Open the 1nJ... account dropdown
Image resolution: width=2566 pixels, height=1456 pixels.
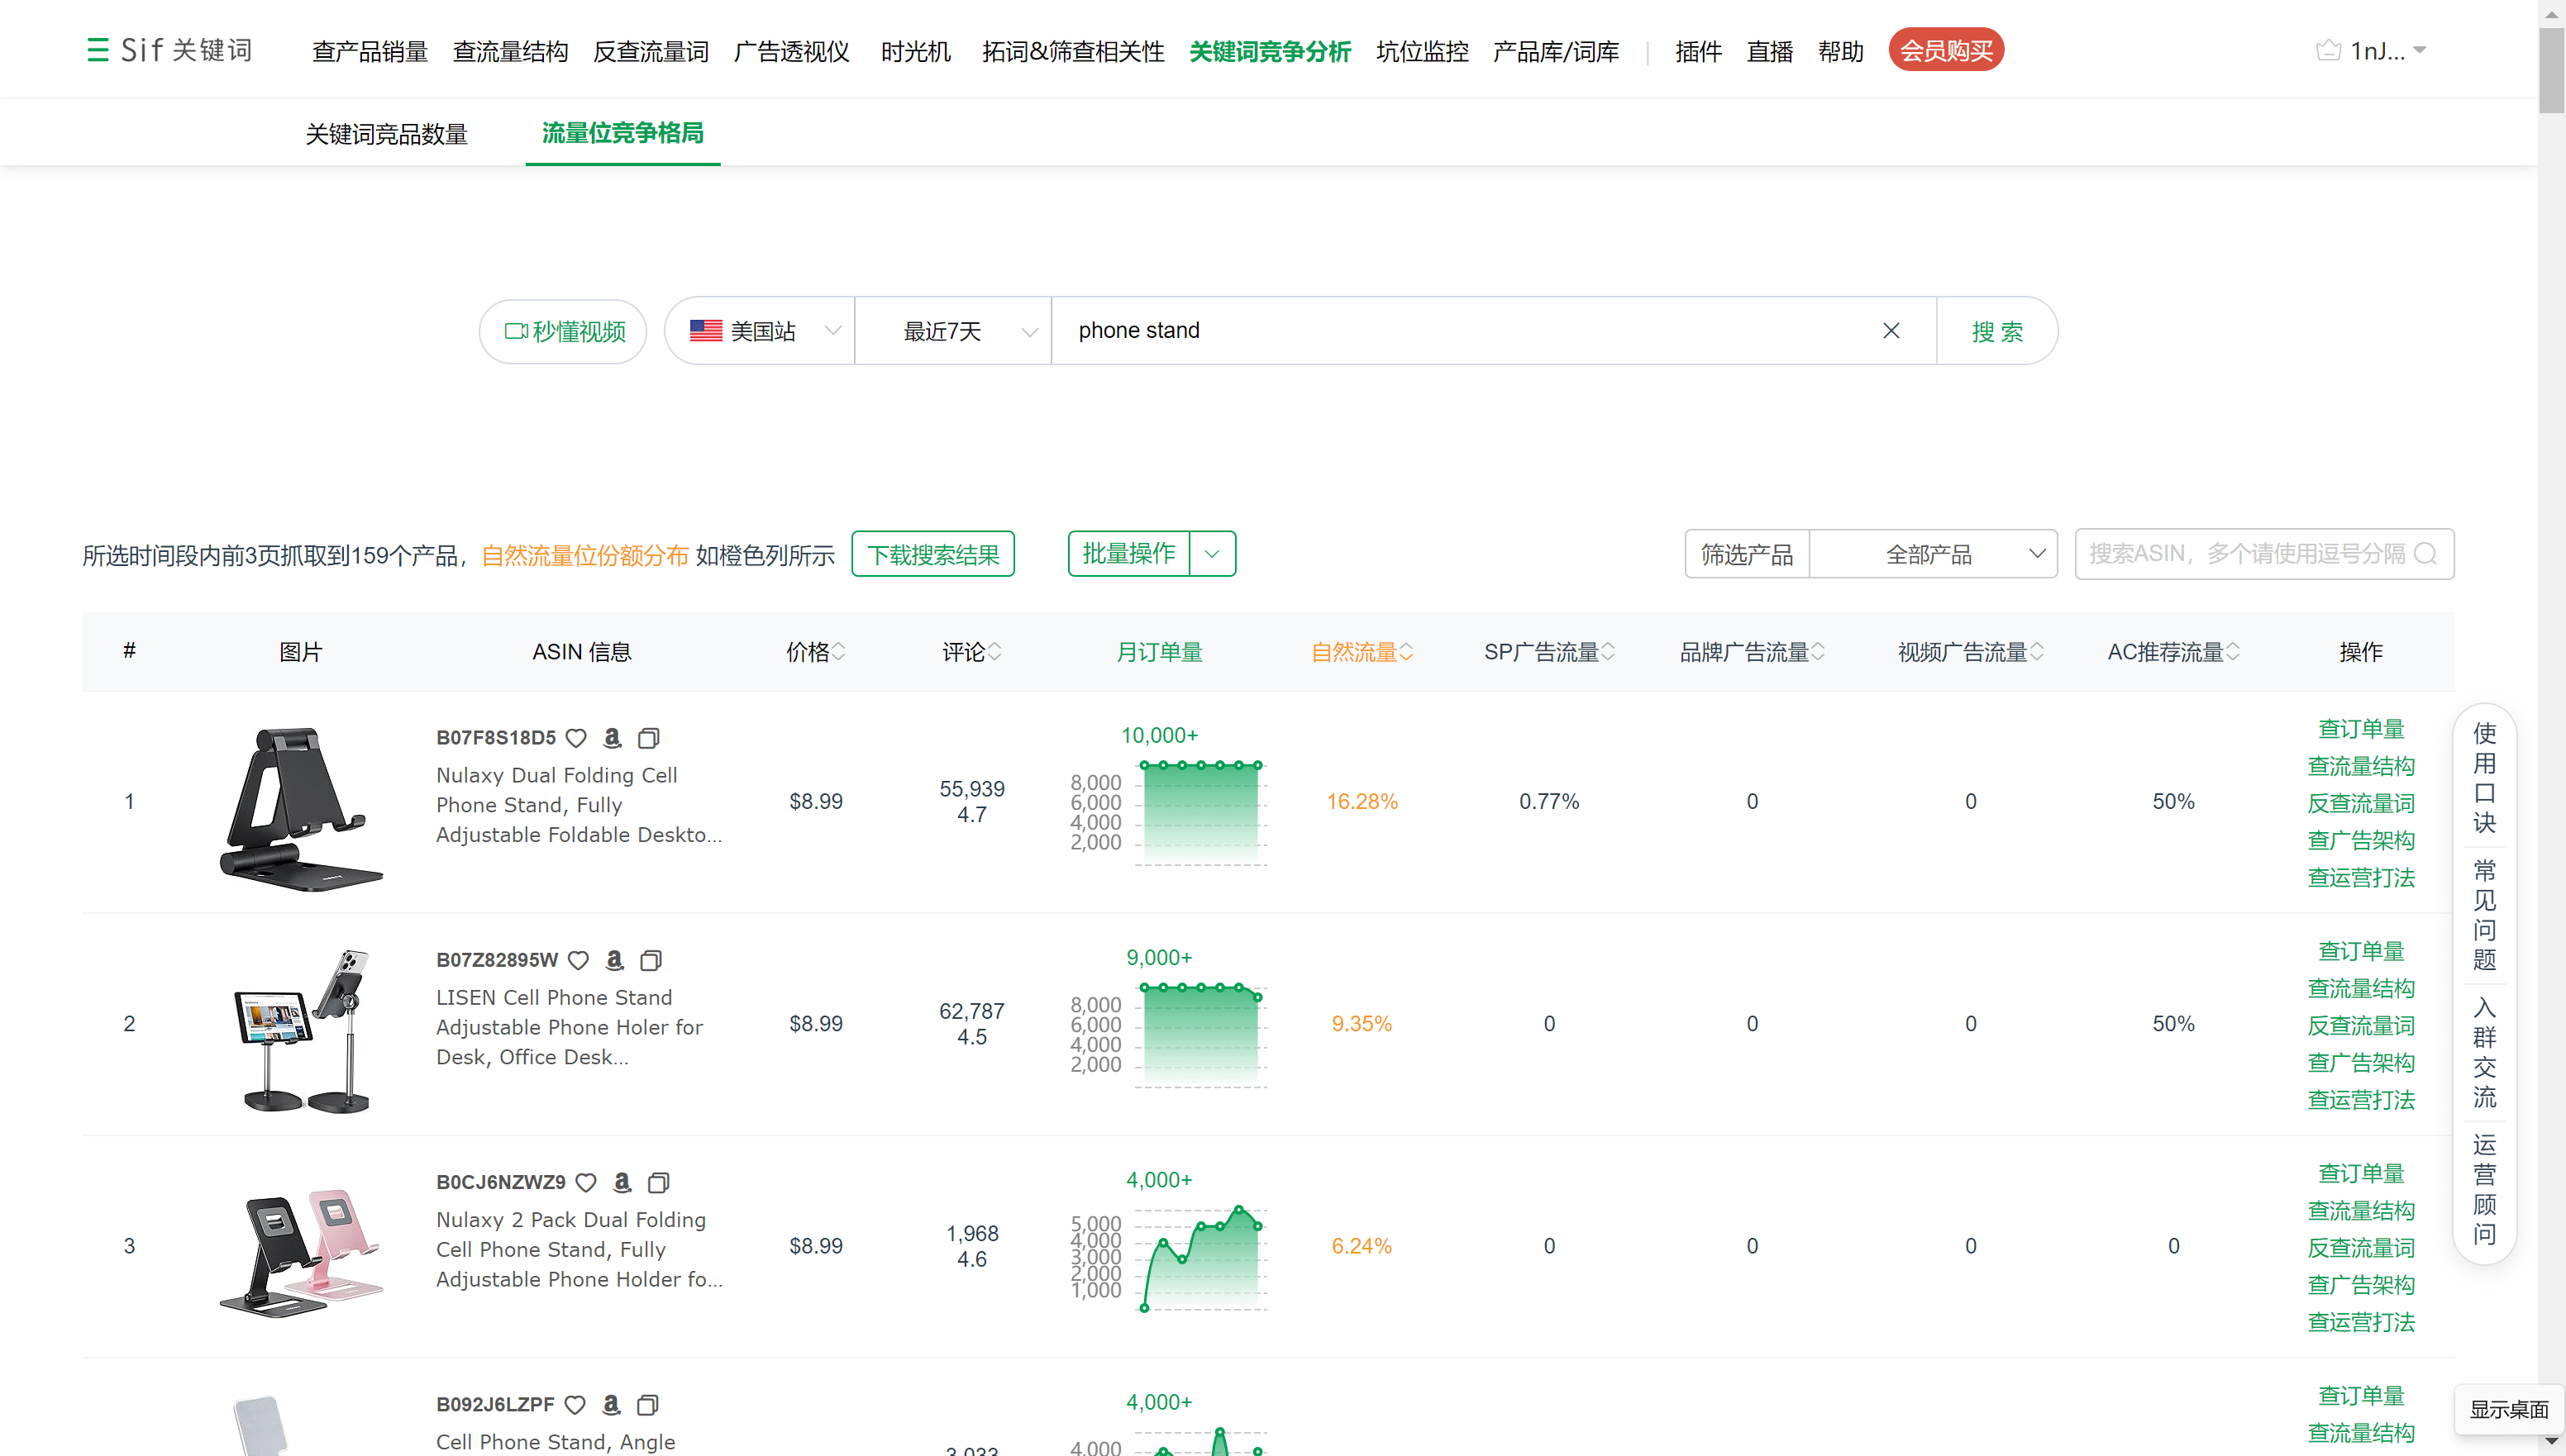click(x=2388, y=50)
